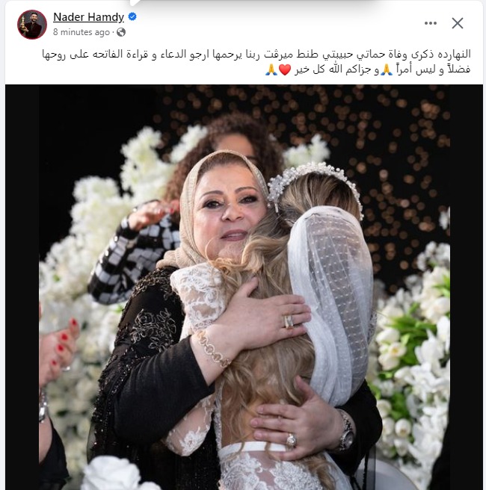Click the gold ring on upper hugging hand
The image size is (486, 490).
pyautogui.click(x=289, y=321)
